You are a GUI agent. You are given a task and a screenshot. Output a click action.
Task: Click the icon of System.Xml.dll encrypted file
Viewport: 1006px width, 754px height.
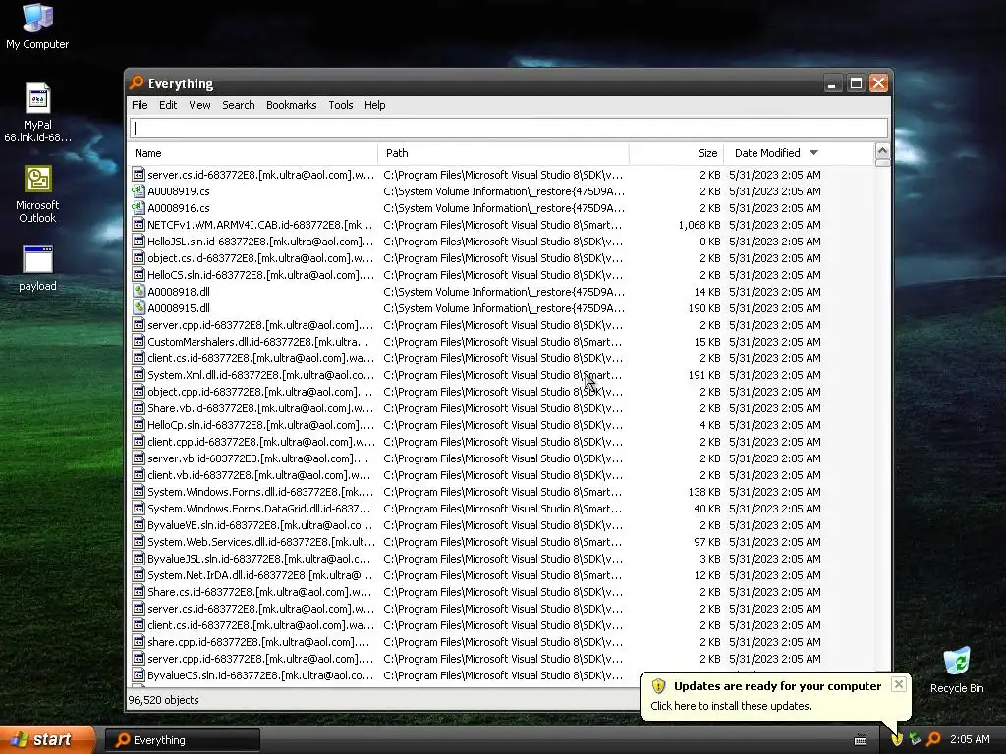coord(138,374)
